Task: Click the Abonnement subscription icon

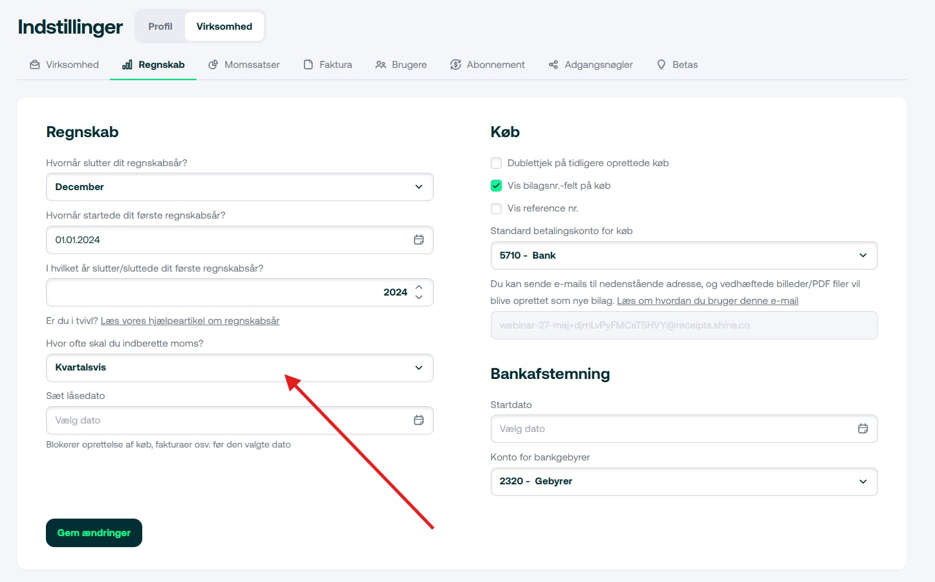Action: click(456, 65)
